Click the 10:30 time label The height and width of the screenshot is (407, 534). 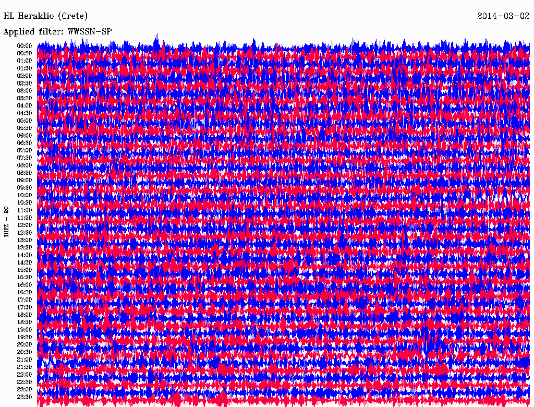point(24,202)
